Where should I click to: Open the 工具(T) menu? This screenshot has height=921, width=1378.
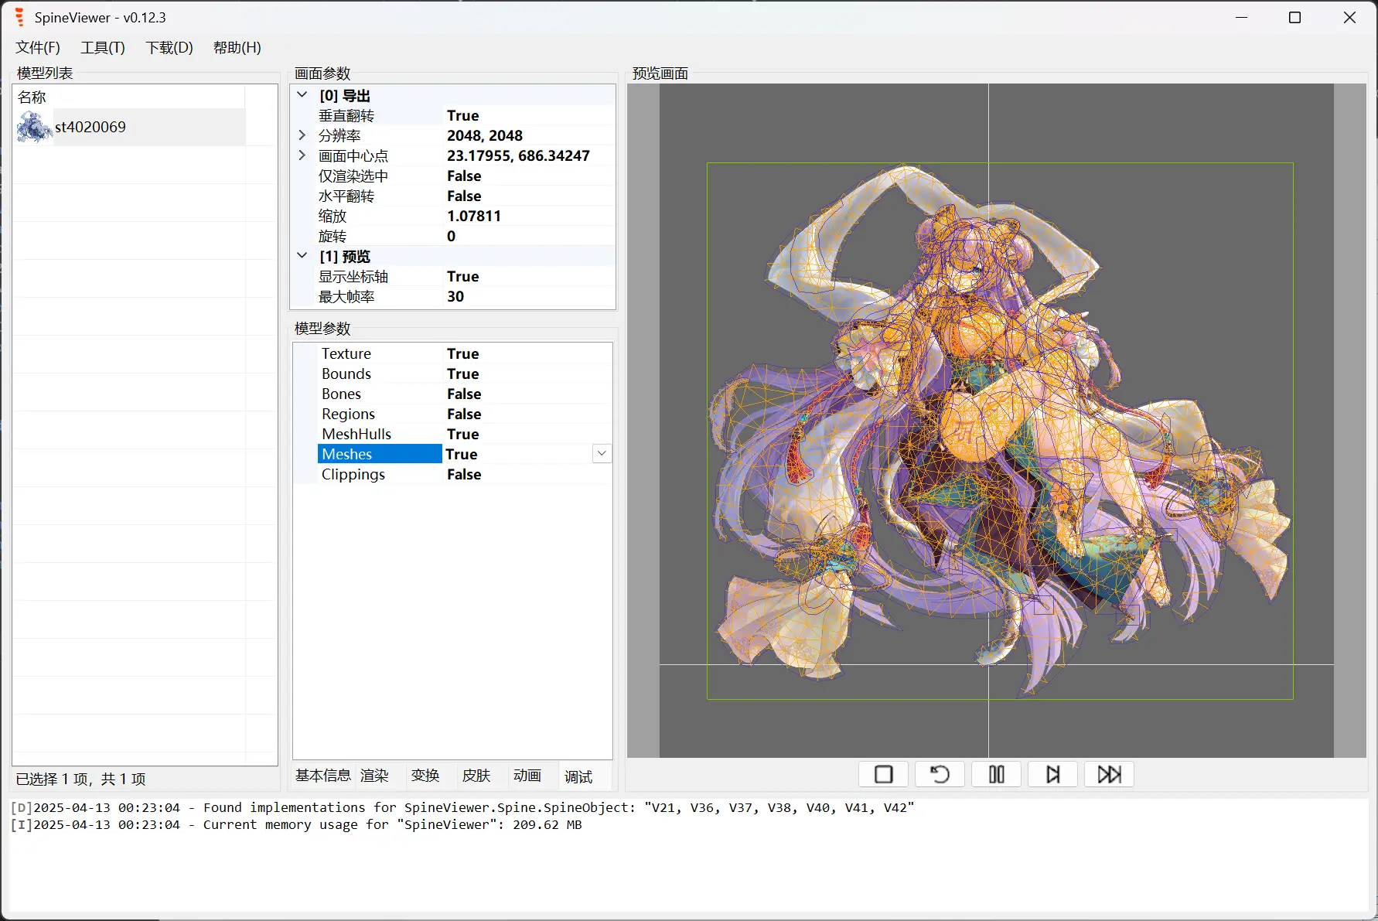[103, 48]
